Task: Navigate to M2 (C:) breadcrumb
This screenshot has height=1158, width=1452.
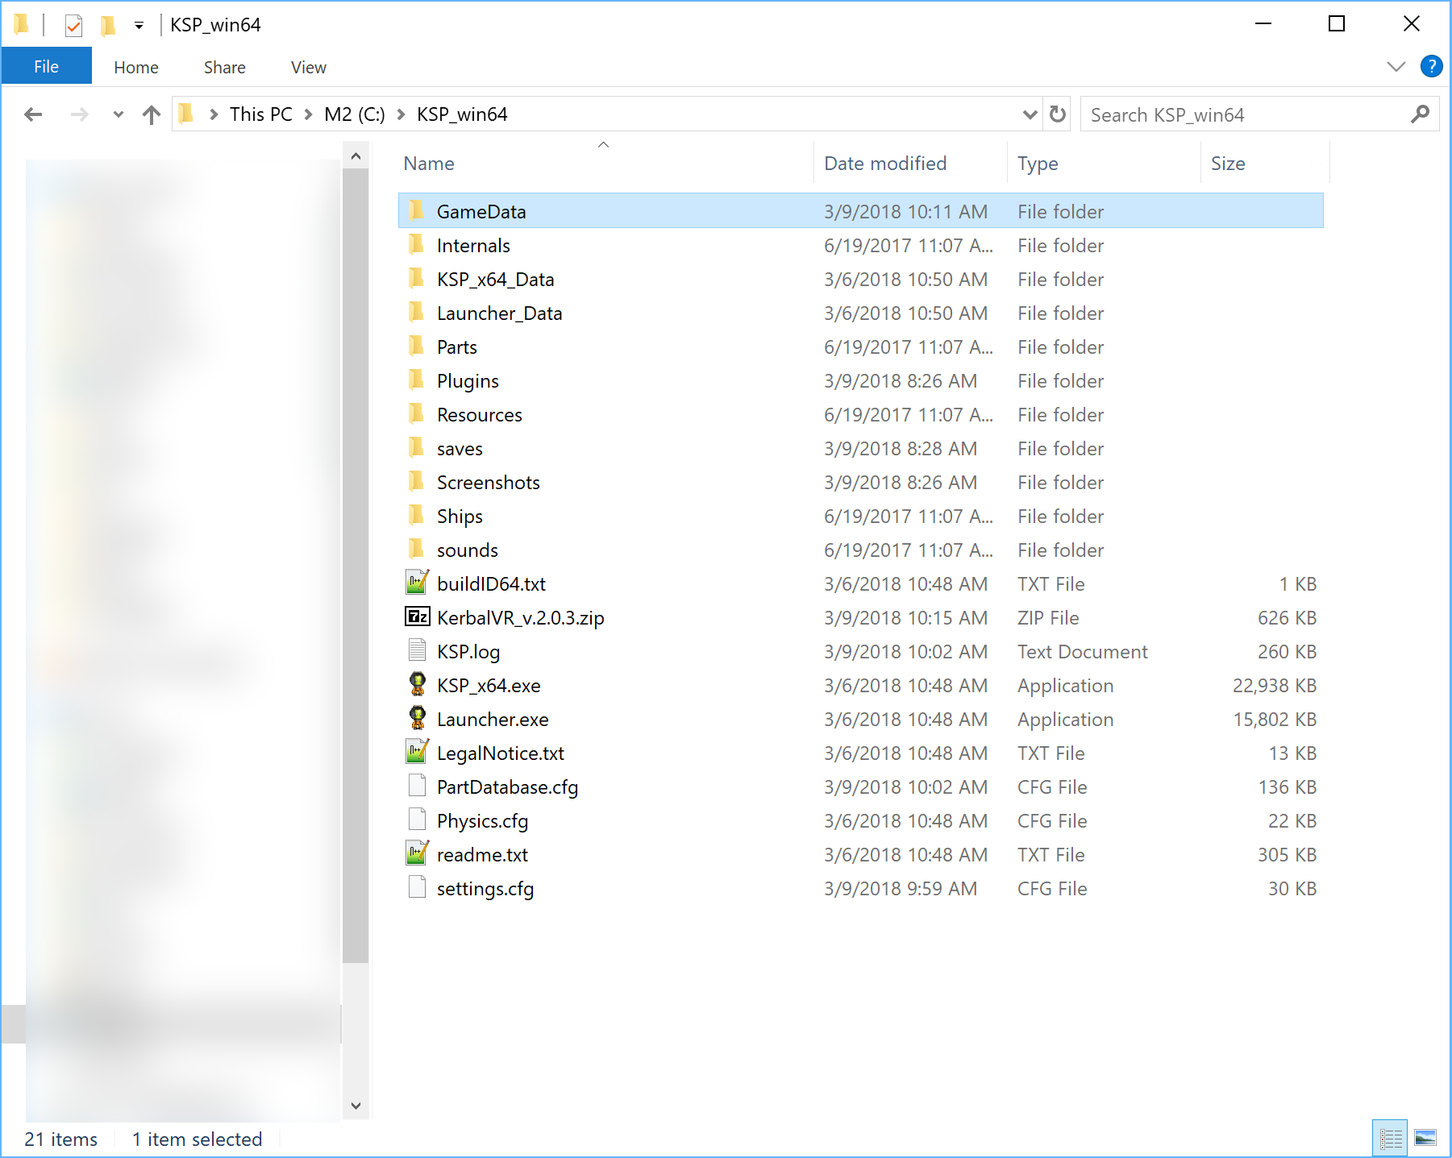Action: [x=355, y=114]
